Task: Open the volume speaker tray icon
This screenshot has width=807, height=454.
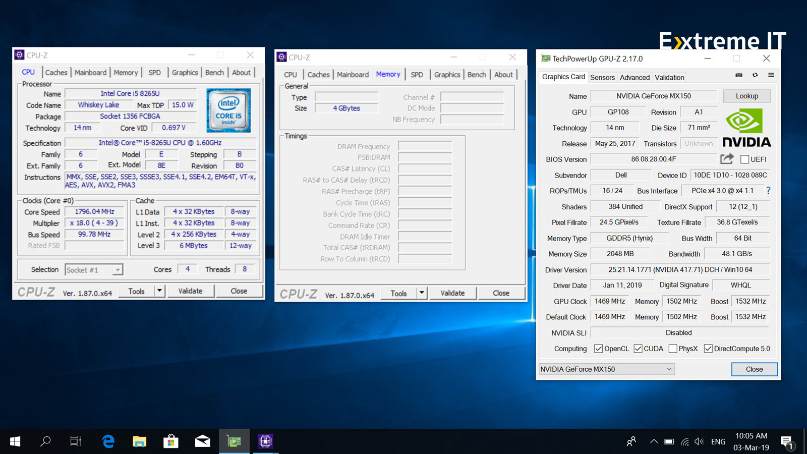Action: click(699, 441)
